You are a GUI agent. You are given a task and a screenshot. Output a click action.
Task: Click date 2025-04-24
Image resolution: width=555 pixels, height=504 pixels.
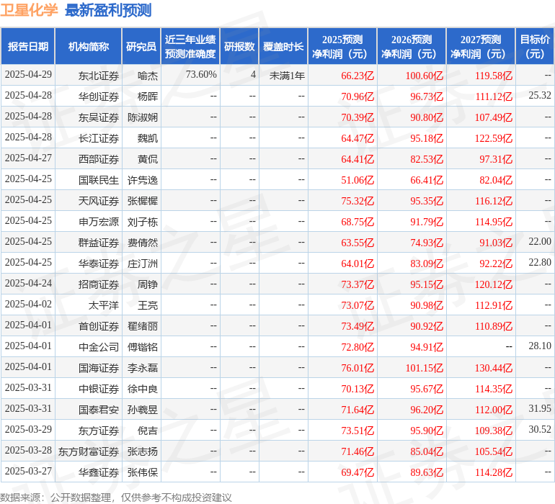coord(28,283)
